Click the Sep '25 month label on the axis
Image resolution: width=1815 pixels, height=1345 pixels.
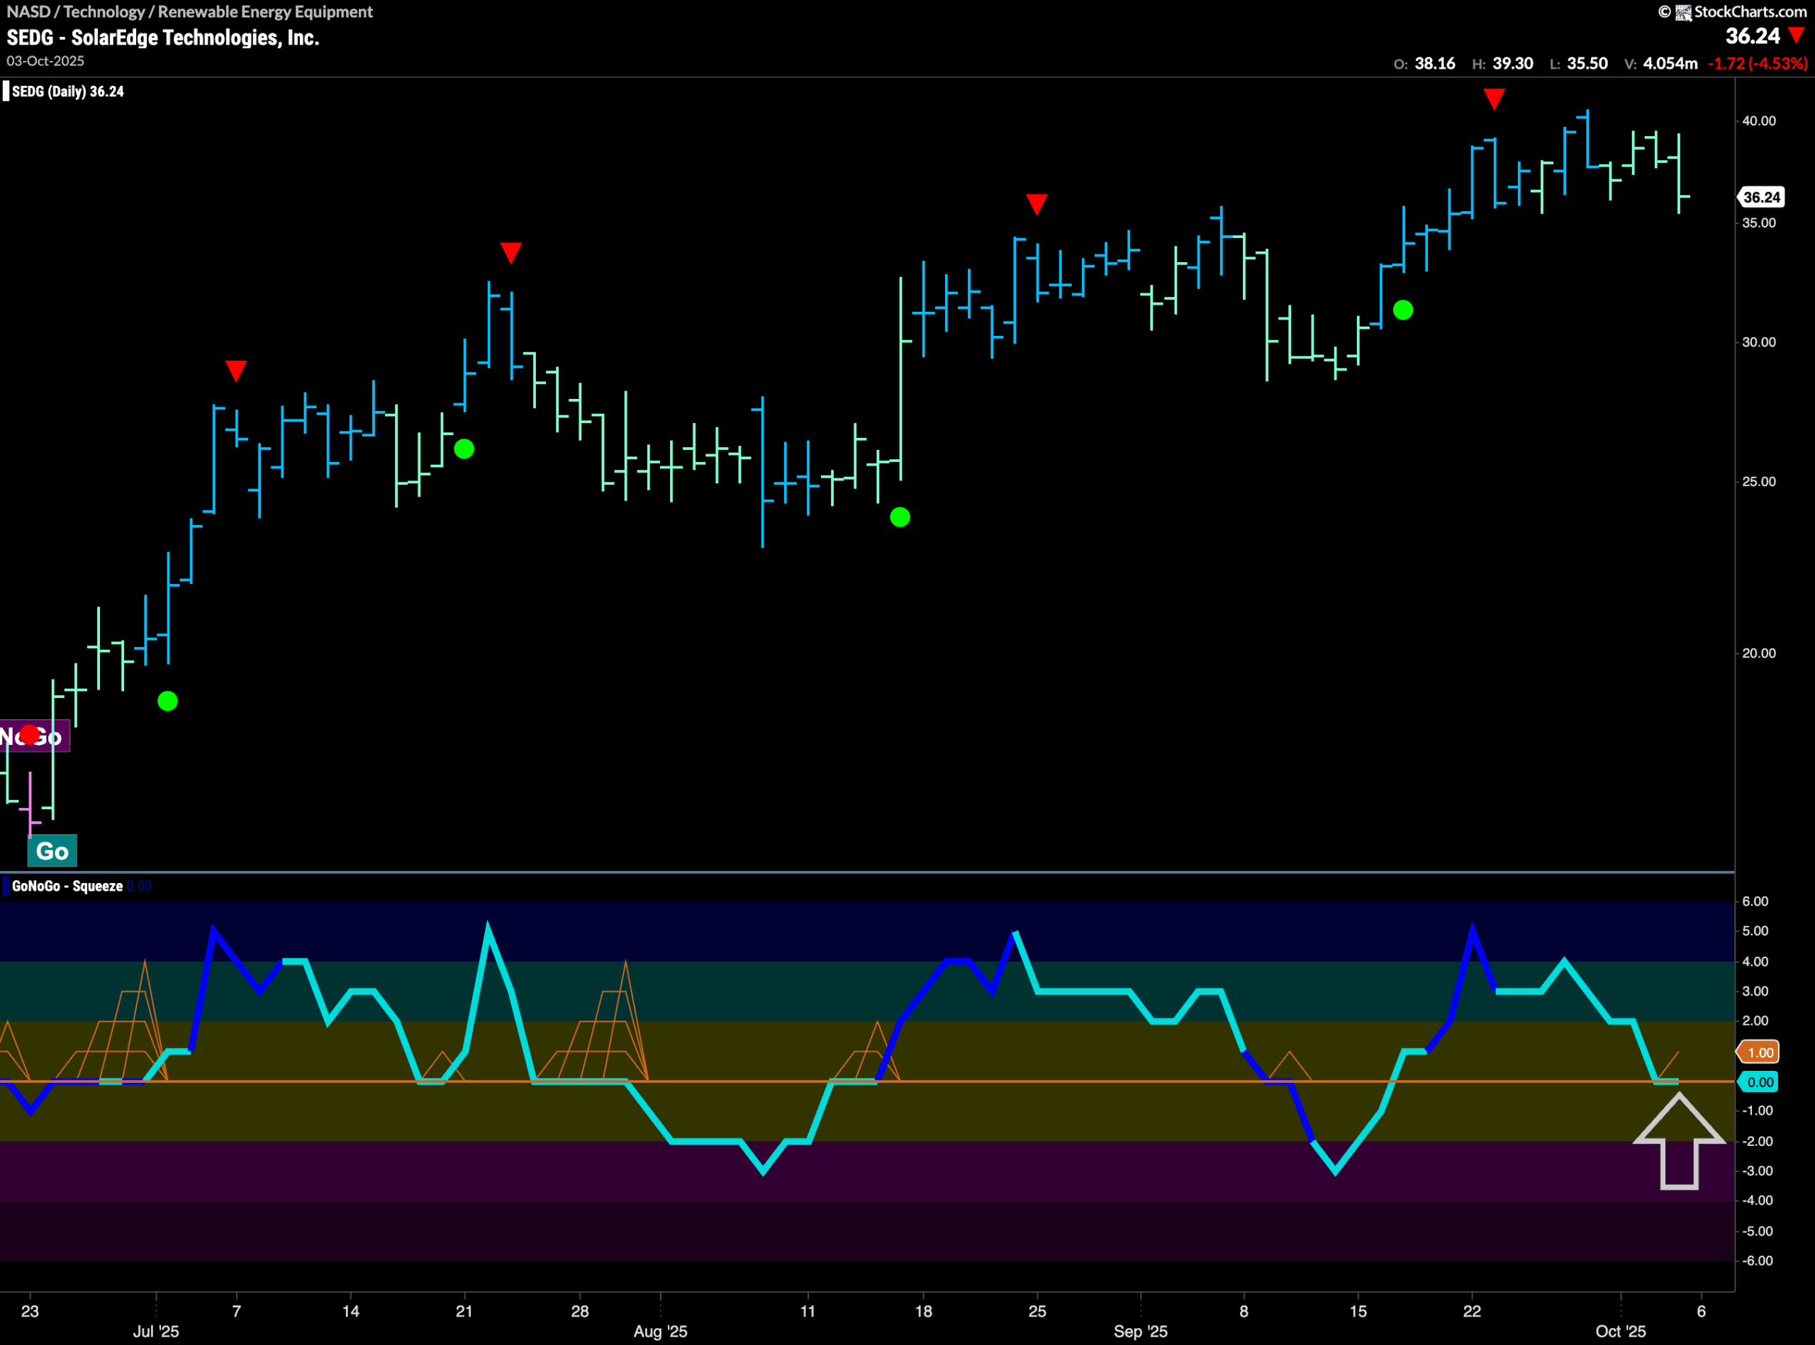(x=1141, y=1331)
